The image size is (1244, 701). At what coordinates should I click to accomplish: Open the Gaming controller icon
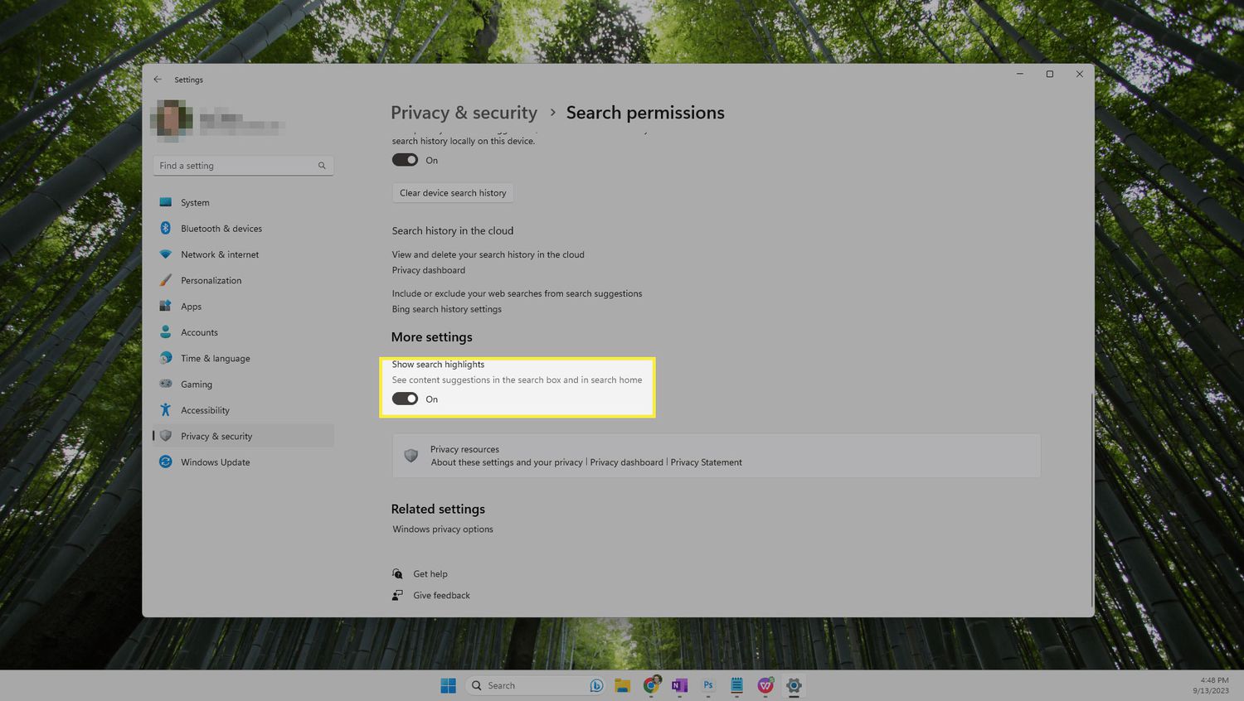point(166,384)
